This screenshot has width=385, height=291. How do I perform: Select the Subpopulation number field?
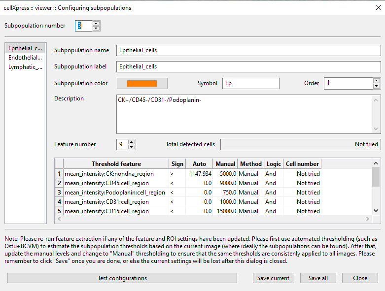coord(84,26)
